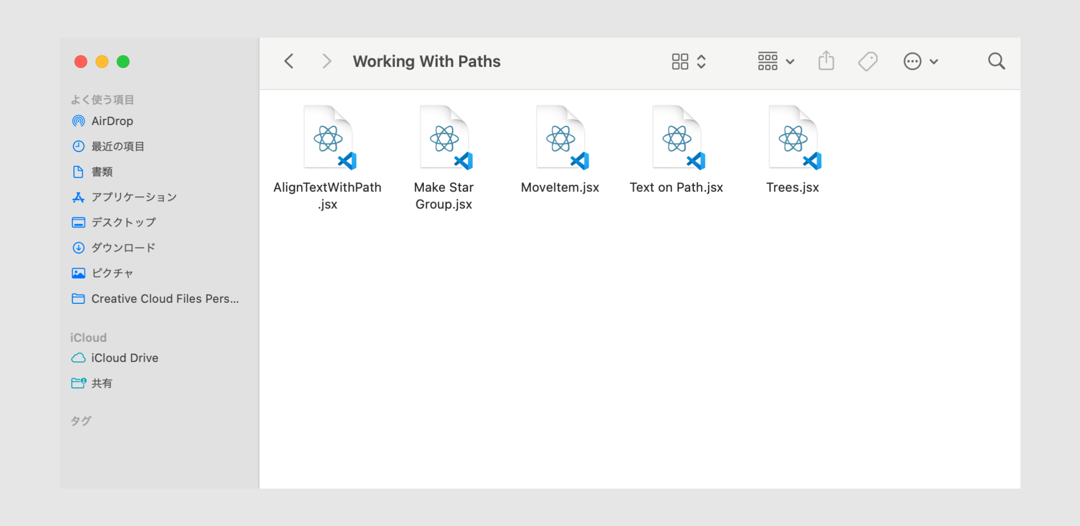Select the Text on Path.jsx file

click(x=677, y=138)
